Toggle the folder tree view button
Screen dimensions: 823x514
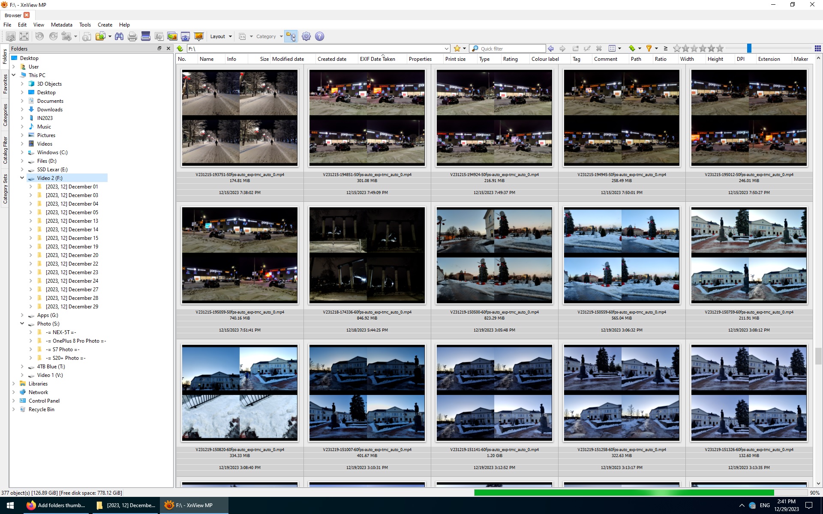(x=291, y=36)
